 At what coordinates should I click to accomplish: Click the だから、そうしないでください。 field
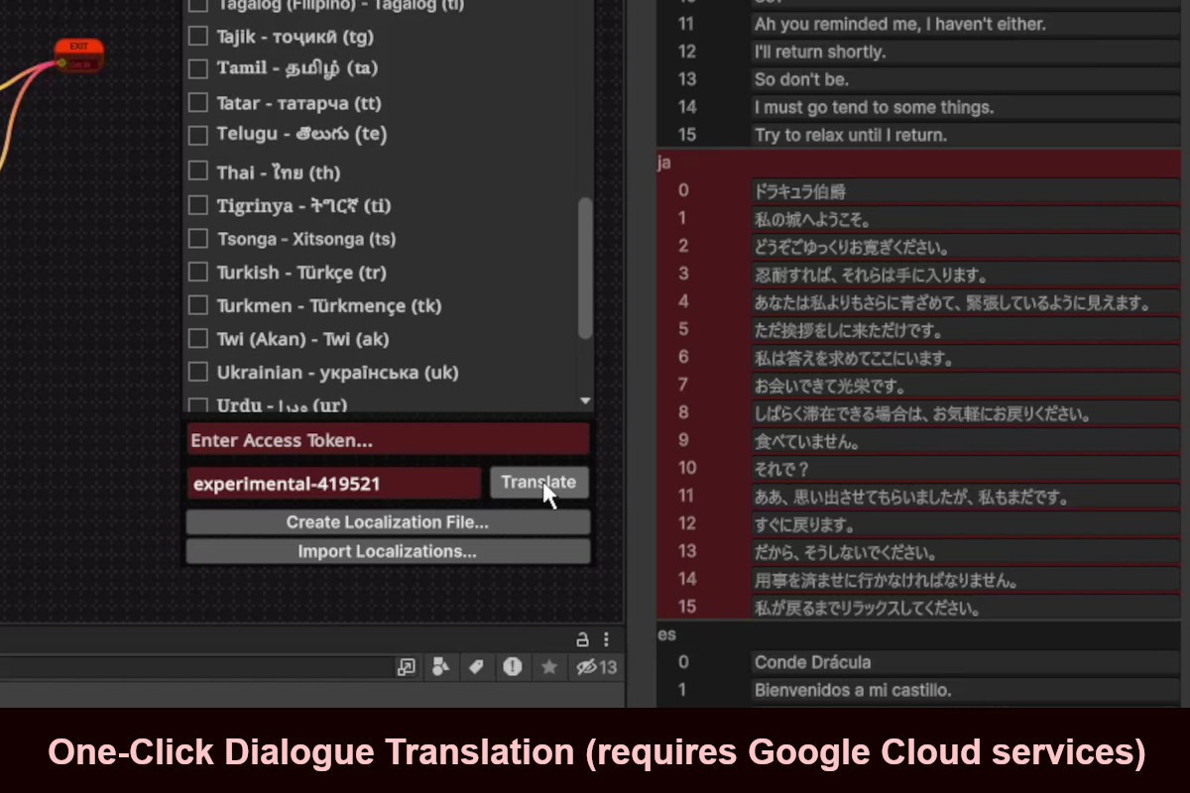click(966, 552)
